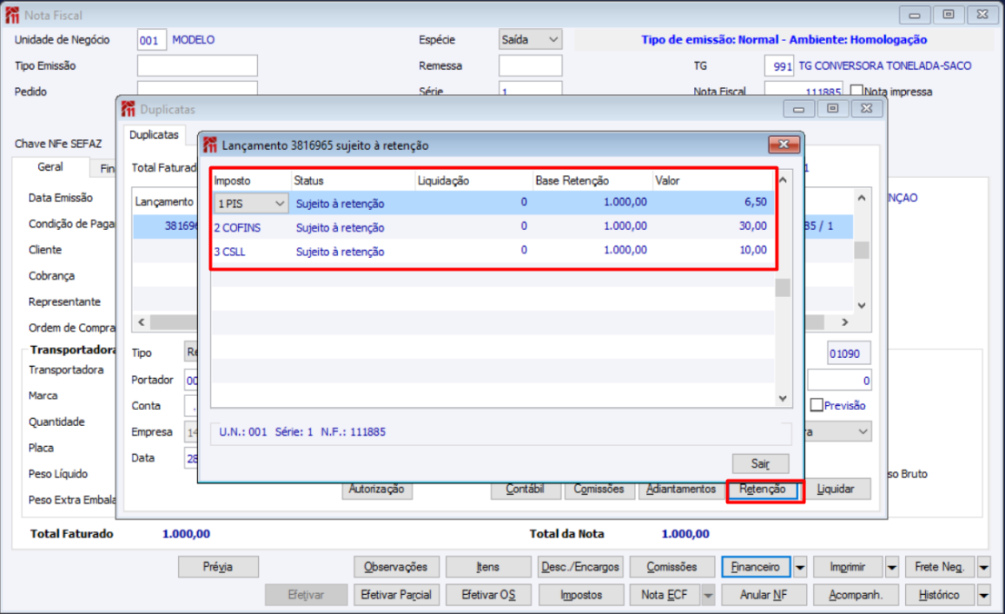Image resolution: width=1005 pixels, height=614 pixels.
Task: Click the retention dialog title bar icon
Action: pyautogui.click(x=210, y=144)
